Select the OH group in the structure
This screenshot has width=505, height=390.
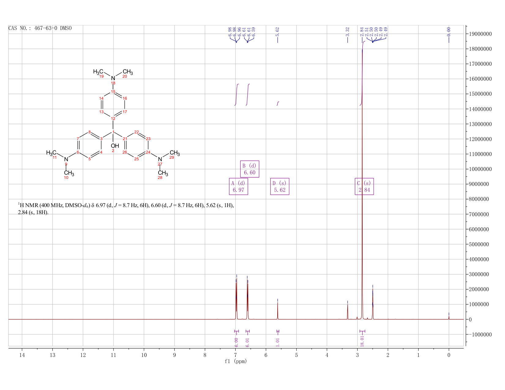(115, 146)
